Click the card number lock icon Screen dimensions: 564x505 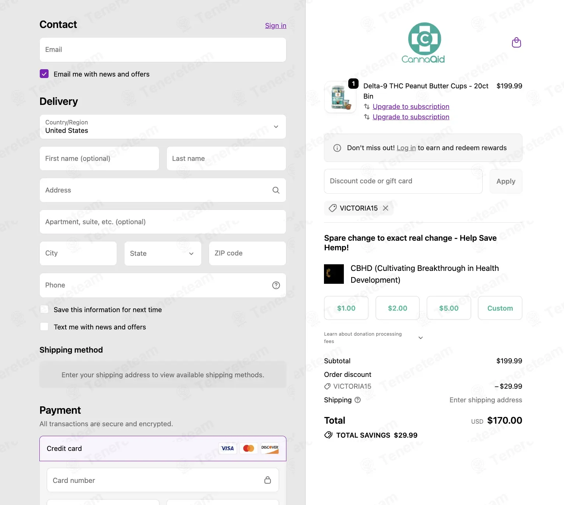click(x=268, y=480)
